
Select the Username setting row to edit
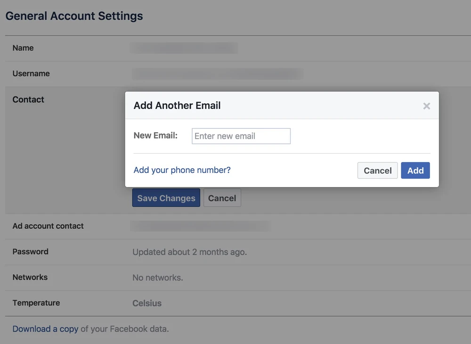(x=31, y=73)
